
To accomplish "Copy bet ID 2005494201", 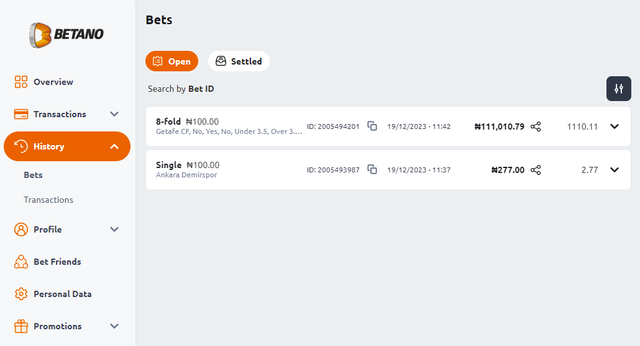I will pyautogui.click(x=372, y=126).
